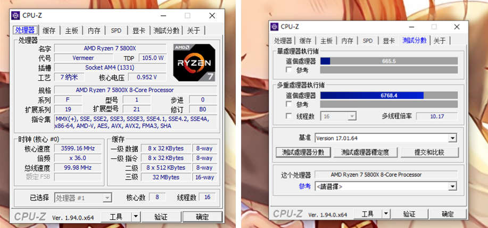Click the 这个处理器 name field in right window
The image size is (488, 228).
tap(386, 174)
